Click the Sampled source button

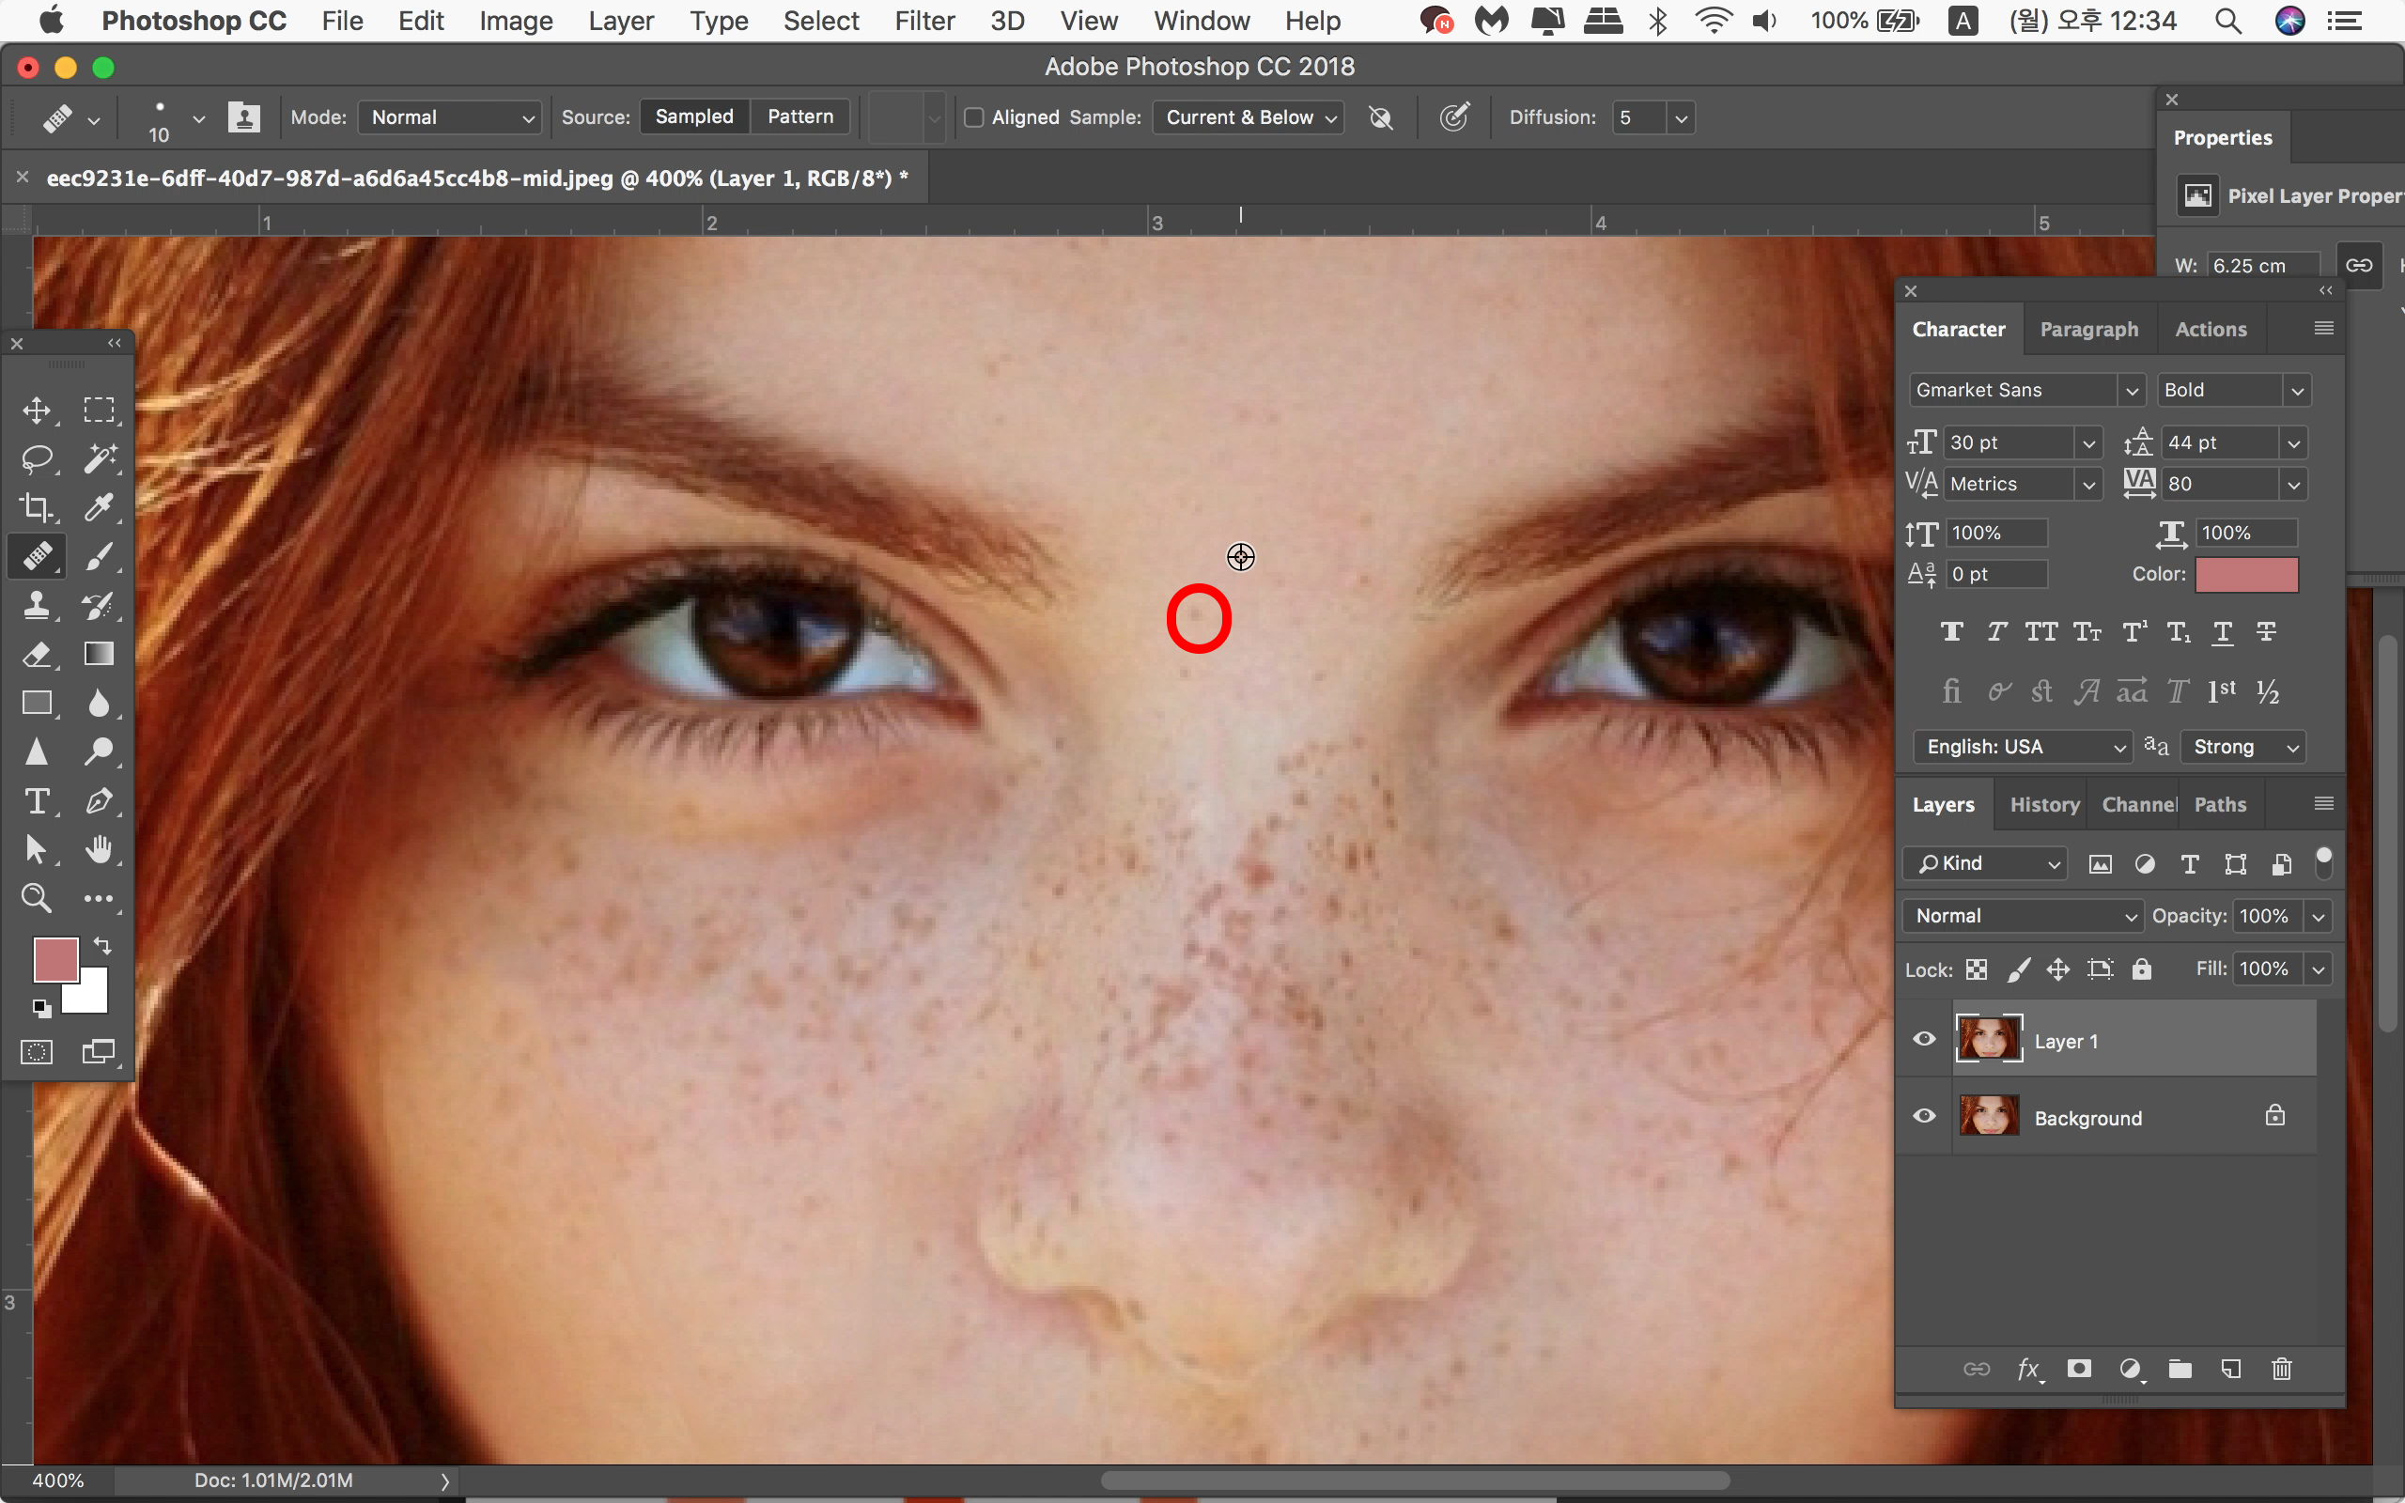point(693,116)
